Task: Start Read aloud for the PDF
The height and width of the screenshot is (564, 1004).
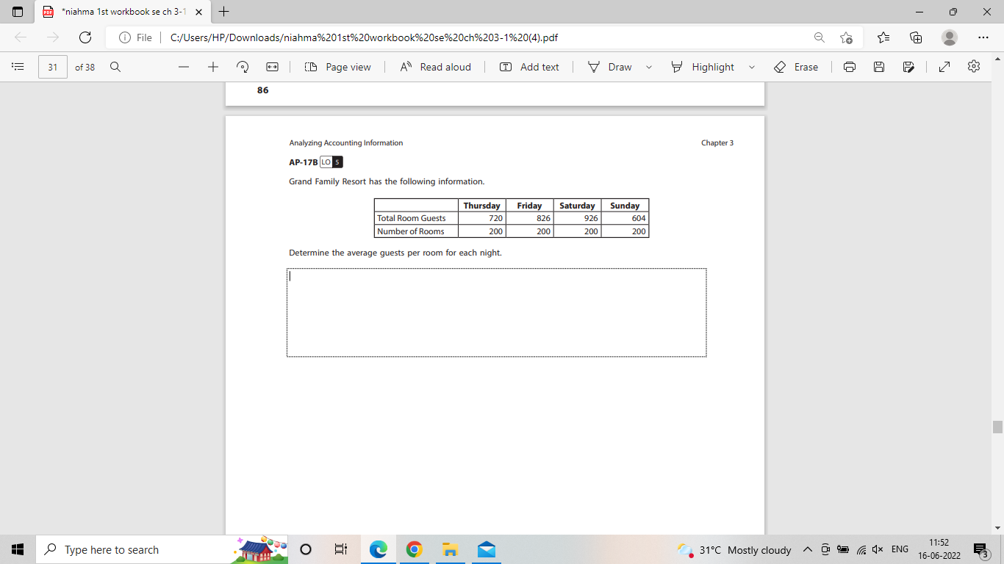Action: pos(436,67)
